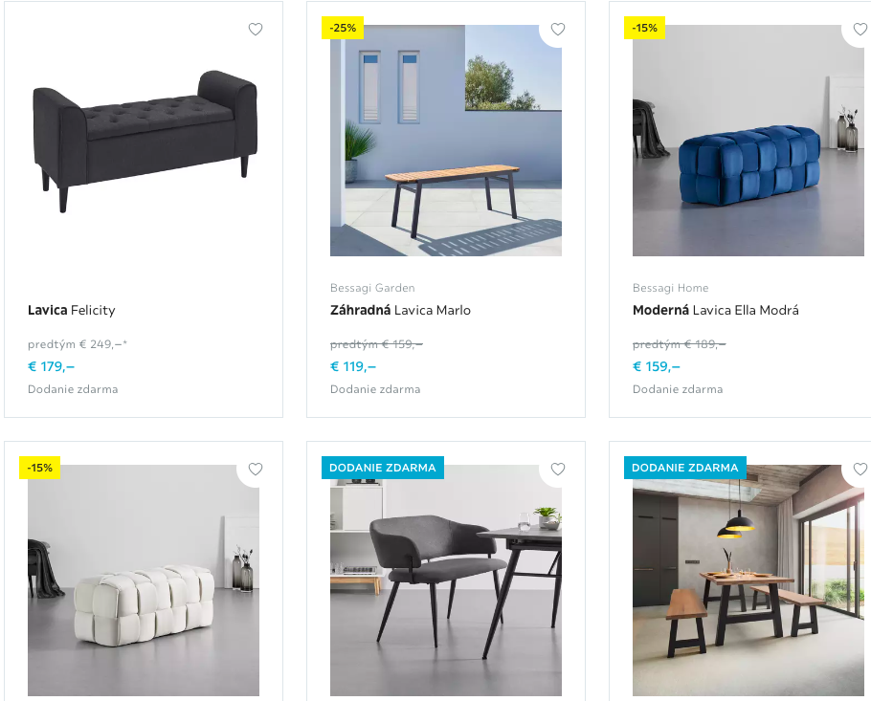871x701 pixels.
Task: Toggle wishlist heart on blue Ella Modrá bench
Action: click(x=860, y=29)
